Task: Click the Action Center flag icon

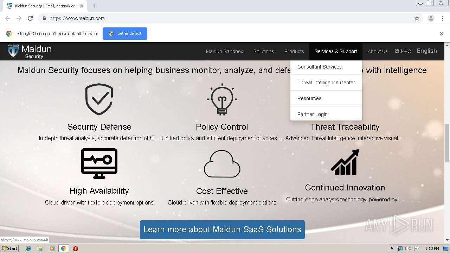Action: (x=417, y=248)
